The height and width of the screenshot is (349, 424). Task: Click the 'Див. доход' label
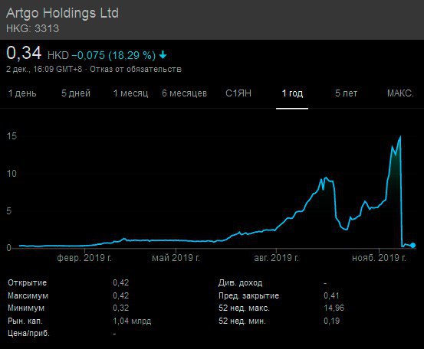coord(241,283)
